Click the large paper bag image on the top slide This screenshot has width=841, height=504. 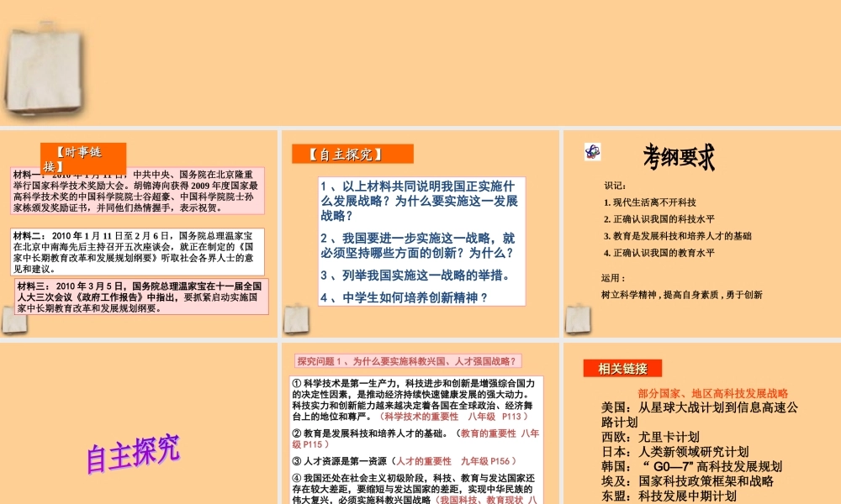(45, 71)
